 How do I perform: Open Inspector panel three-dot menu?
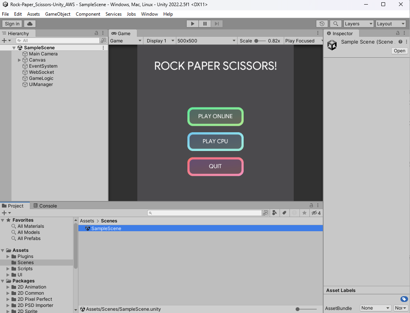tap(404, 33)
